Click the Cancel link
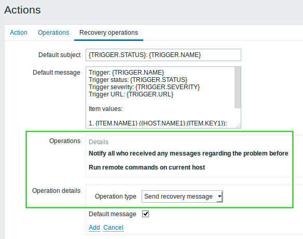 [x=113, y=228]
